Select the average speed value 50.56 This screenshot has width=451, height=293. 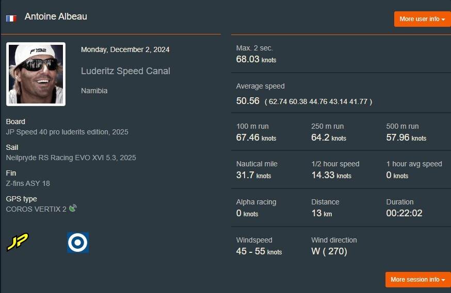[248, 101]
